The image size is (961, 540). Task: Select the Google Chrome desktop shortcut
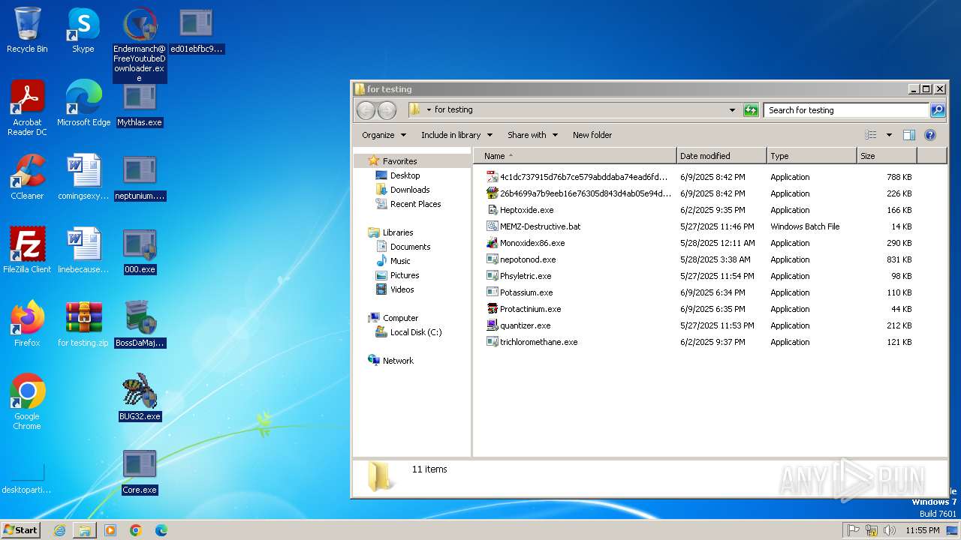27,402
